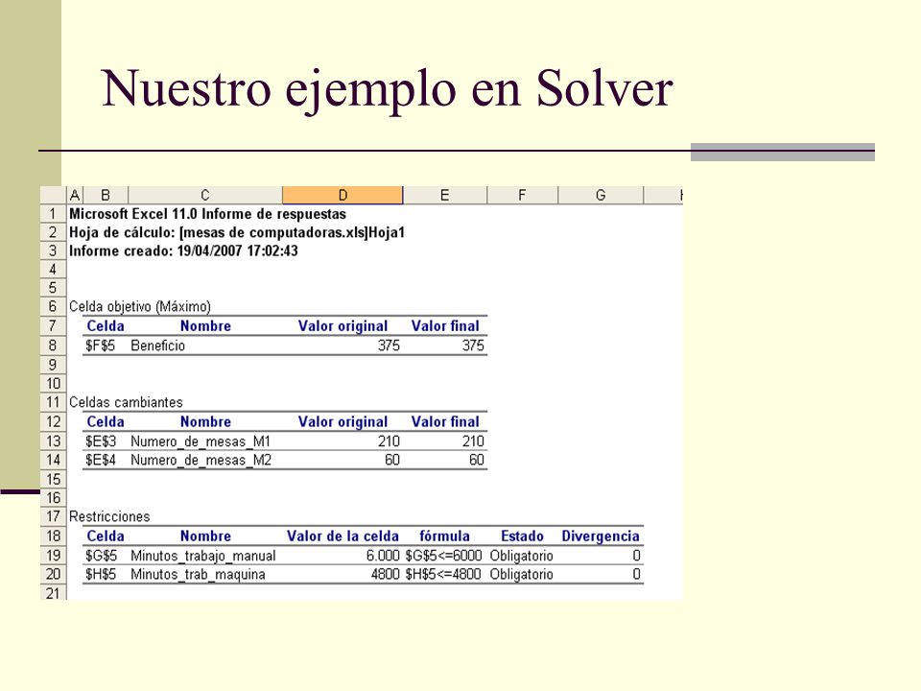
Task: Click the 'Celdas cambiantes' label
Action: click(126, 402)
